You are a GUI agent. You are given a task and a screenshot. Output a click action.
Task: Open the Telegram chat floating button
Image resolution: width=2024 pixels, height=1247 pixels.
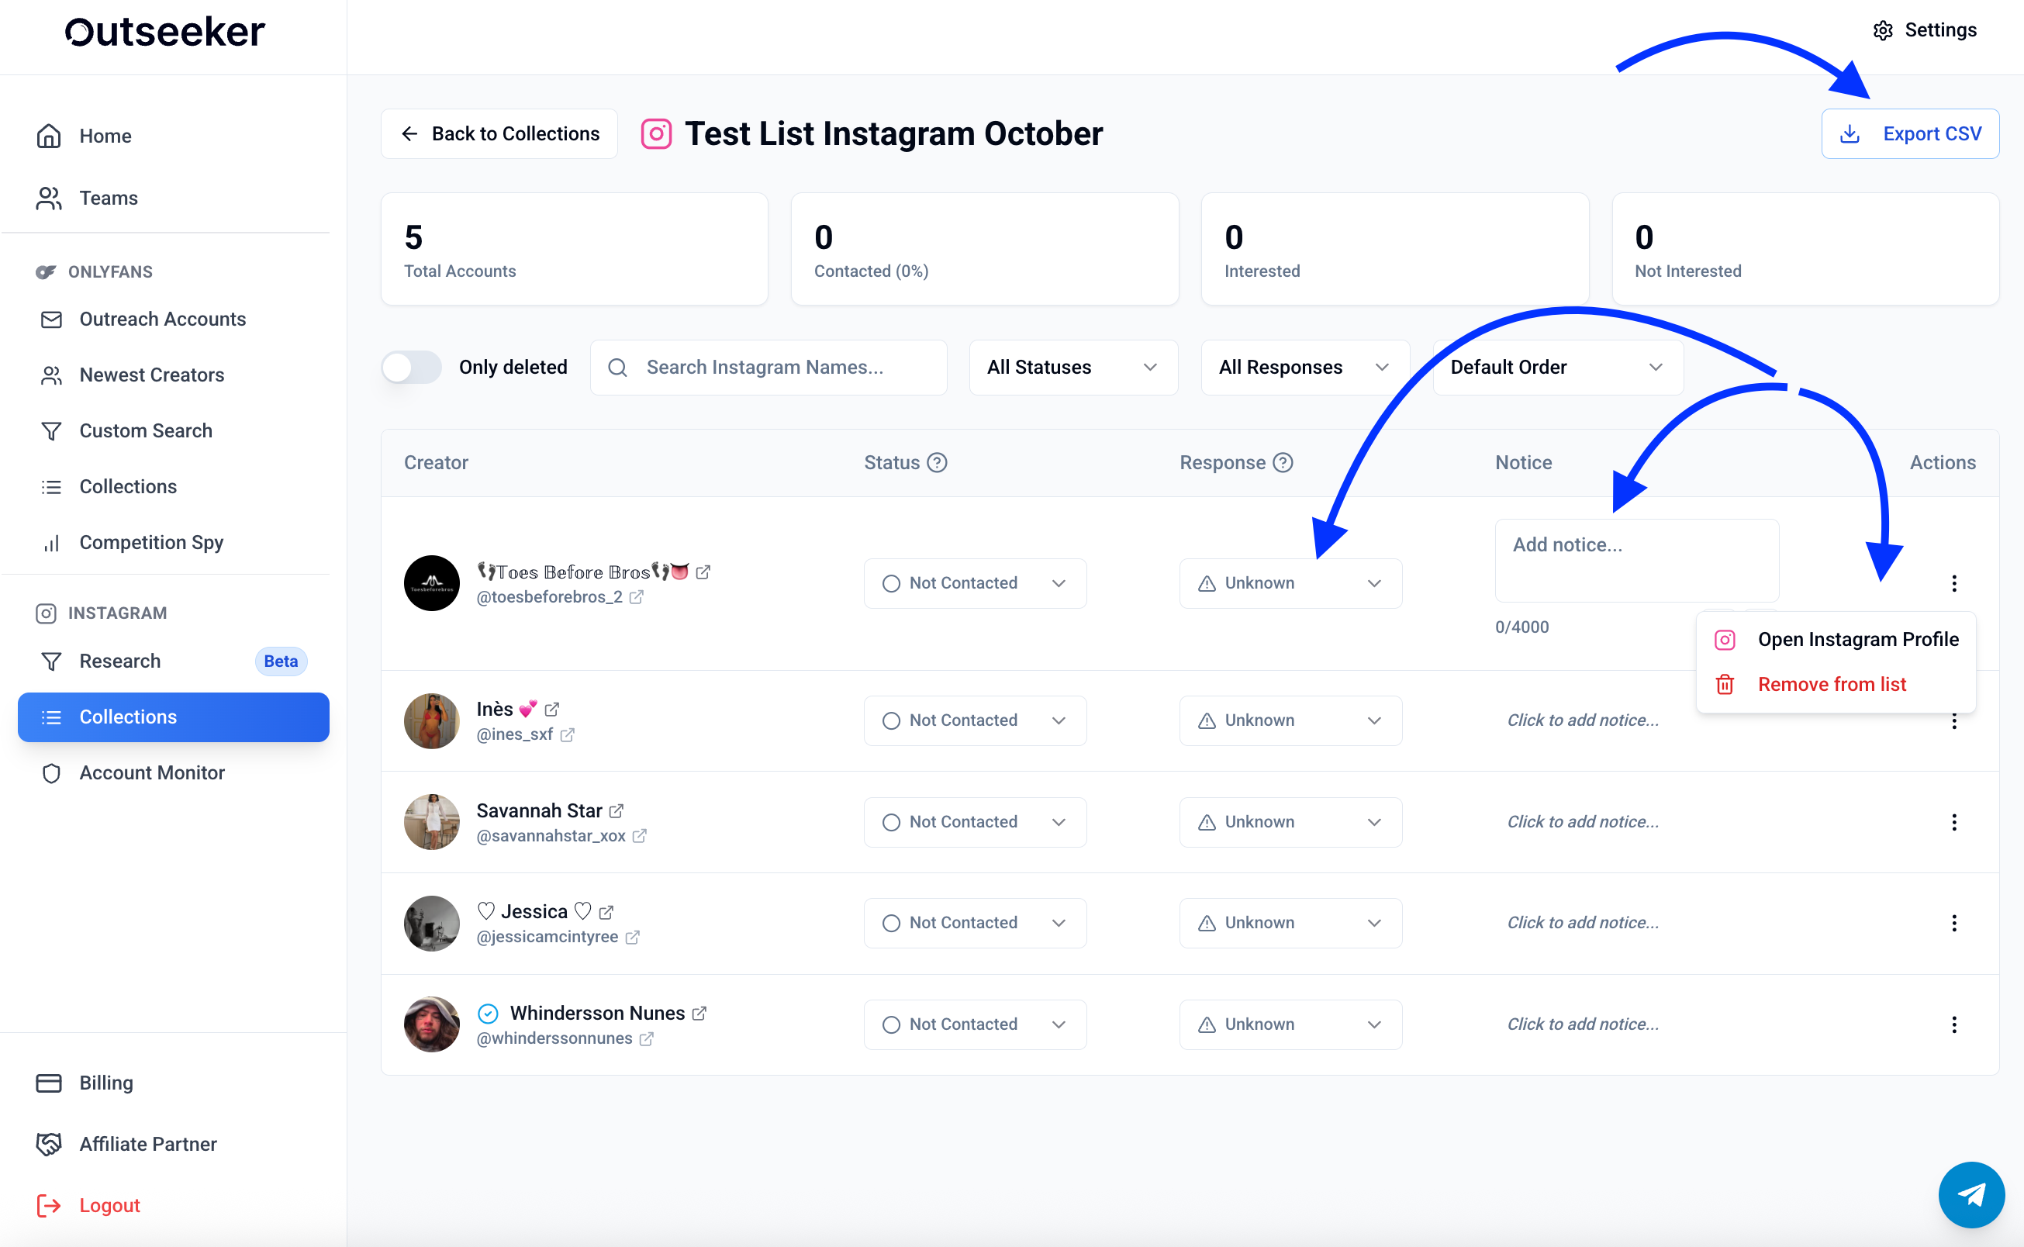(1971, 1194)
